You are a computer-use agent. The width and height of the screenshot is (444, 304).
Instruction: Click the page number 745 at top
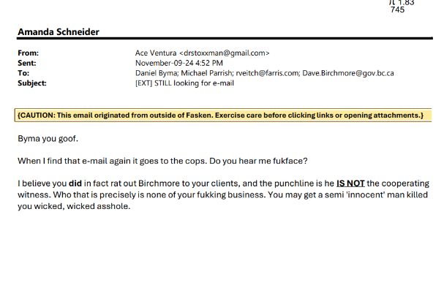pyautogui.click(x=397, y=9)
